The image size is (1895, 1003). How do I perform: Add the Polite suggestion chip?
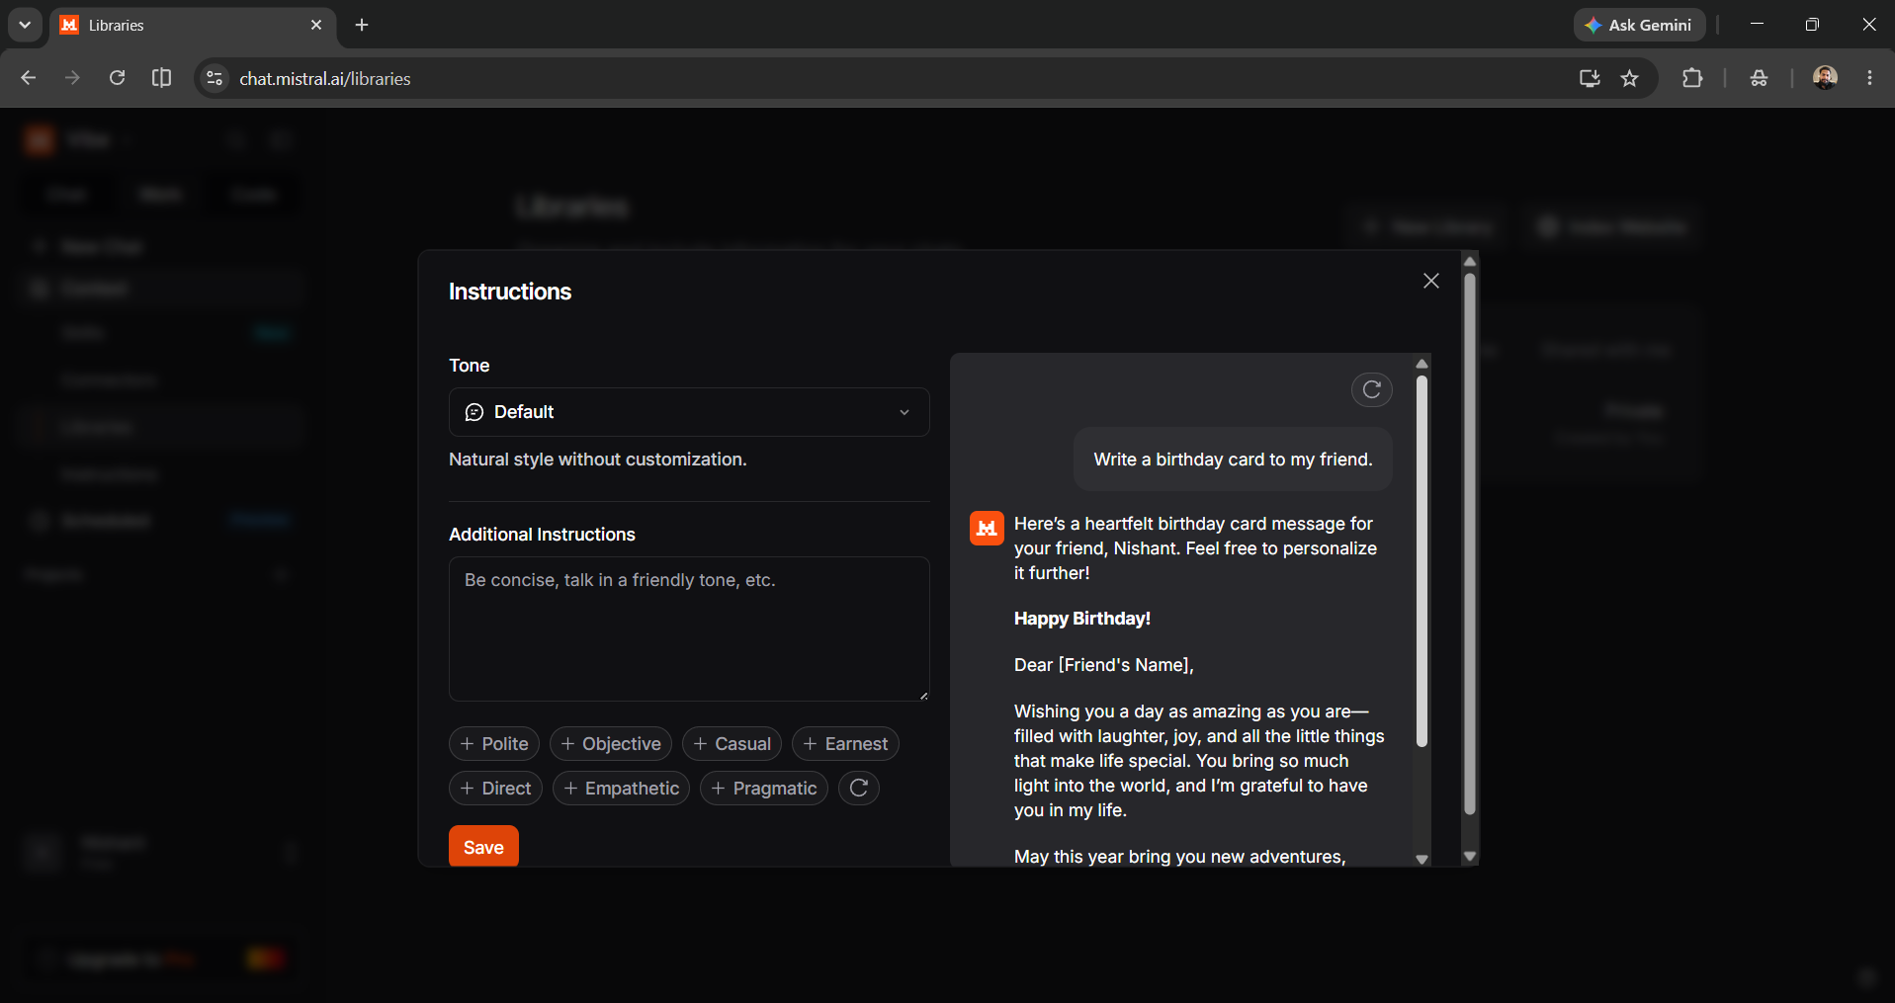click(x=494, y=744)
